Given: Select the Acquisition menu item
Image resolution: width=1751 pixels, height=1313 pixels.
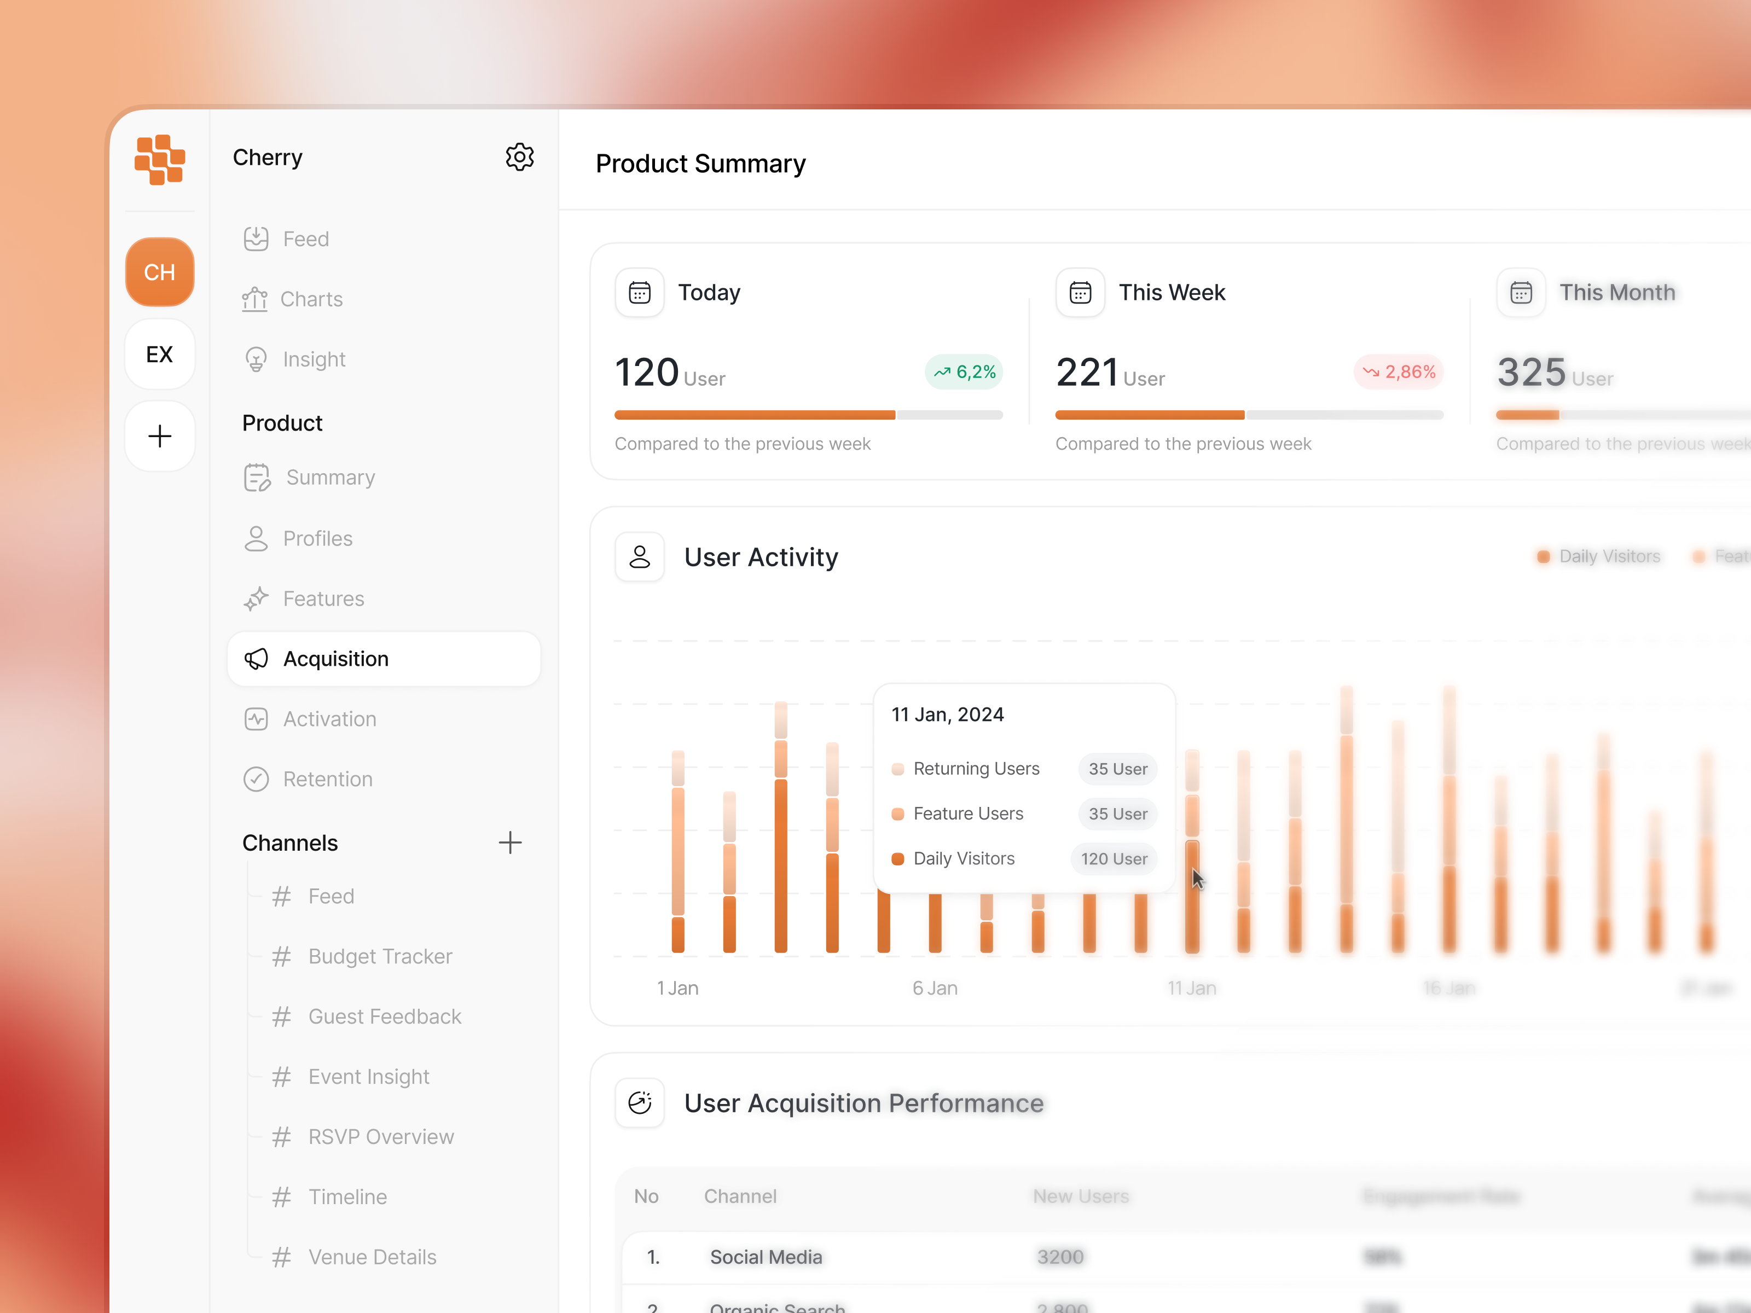Looking at the screenshot, I should 384,659.
